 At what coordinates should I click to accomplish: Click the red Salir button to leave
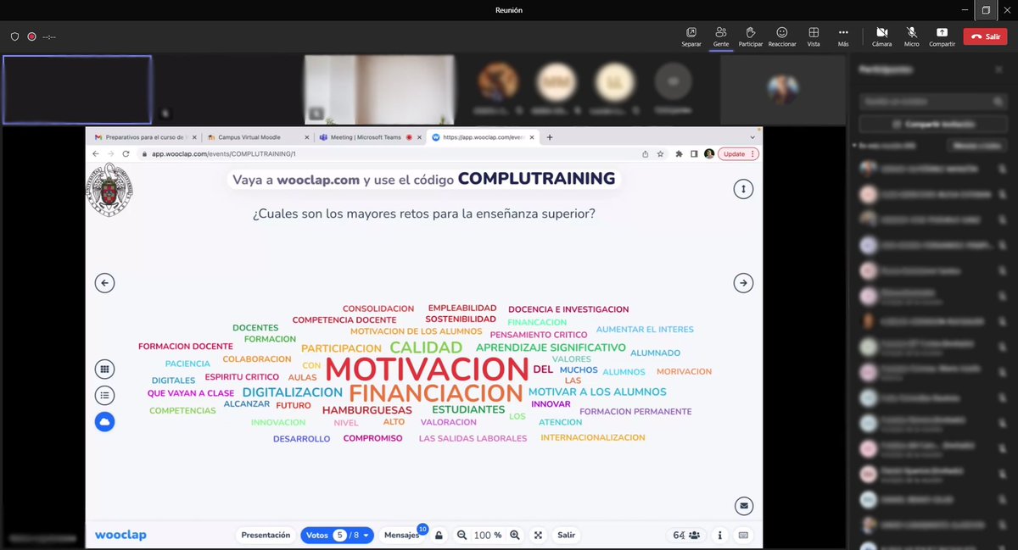984,36
